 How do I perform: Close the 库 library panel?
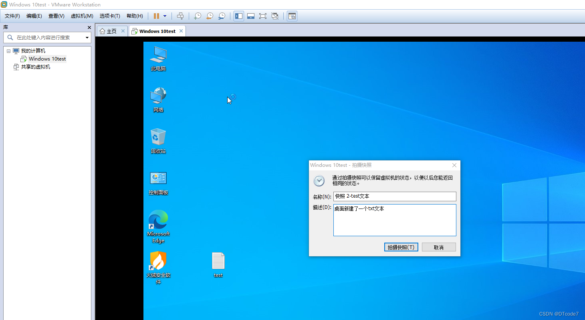pos(89,27)
